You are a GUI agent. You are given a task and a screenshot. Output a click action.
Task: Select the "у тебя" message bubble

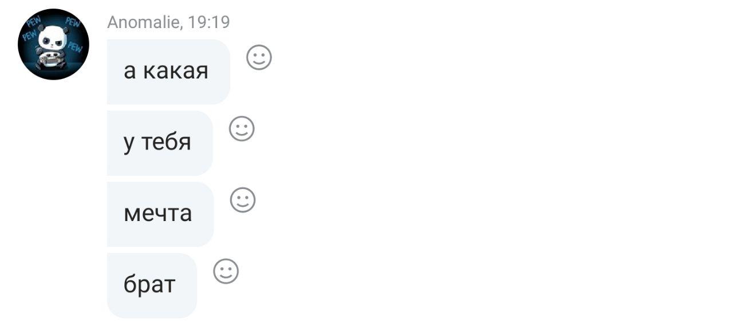(x=160, y=143)
